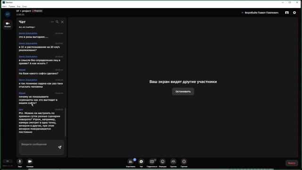Click the message 'в смысле без определения лиц'
Screen dimensions: 302x170
click(x=40, y=62)
